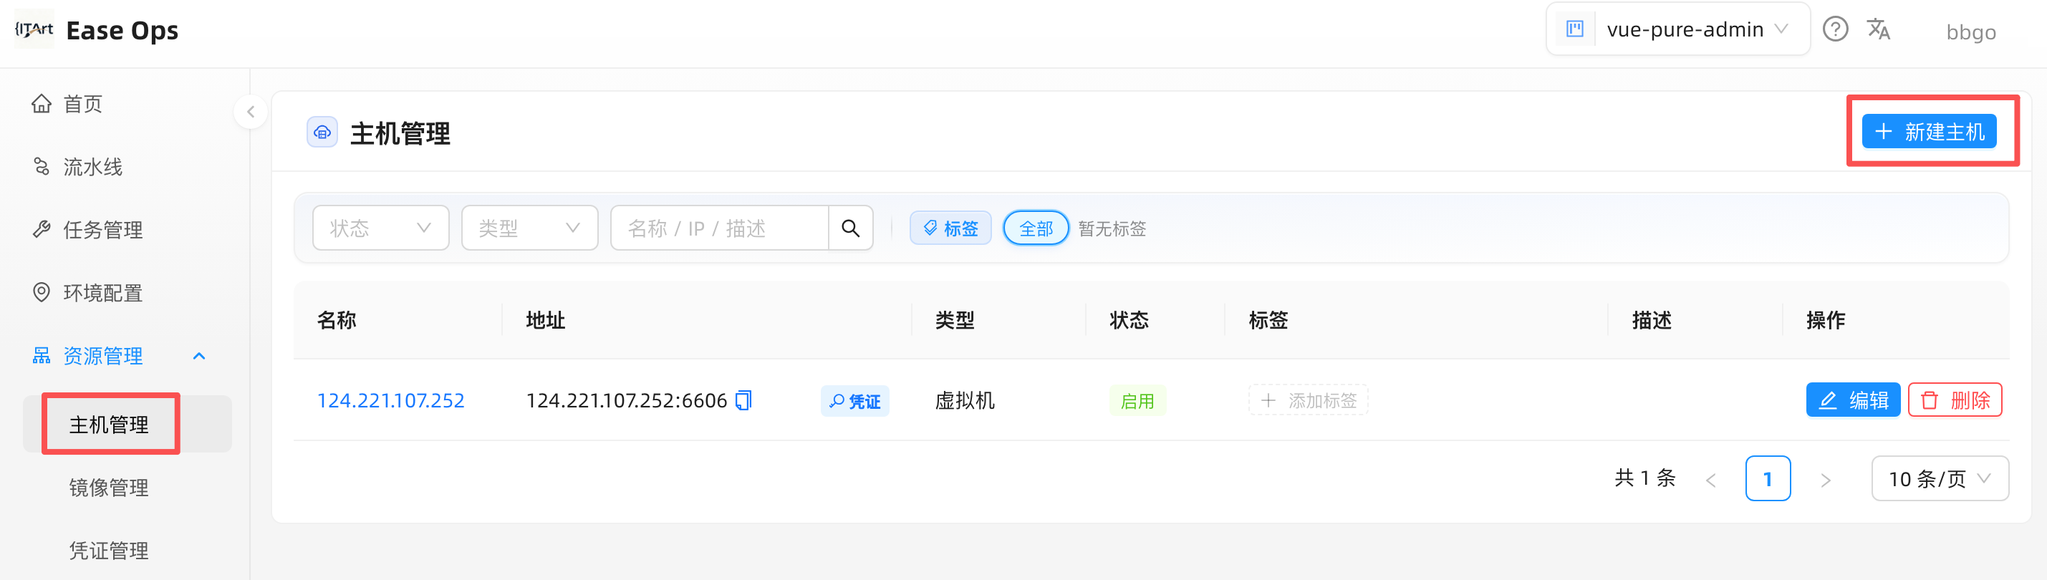Open the language translation icon
2047x580 pixels.
[1879, 29]
